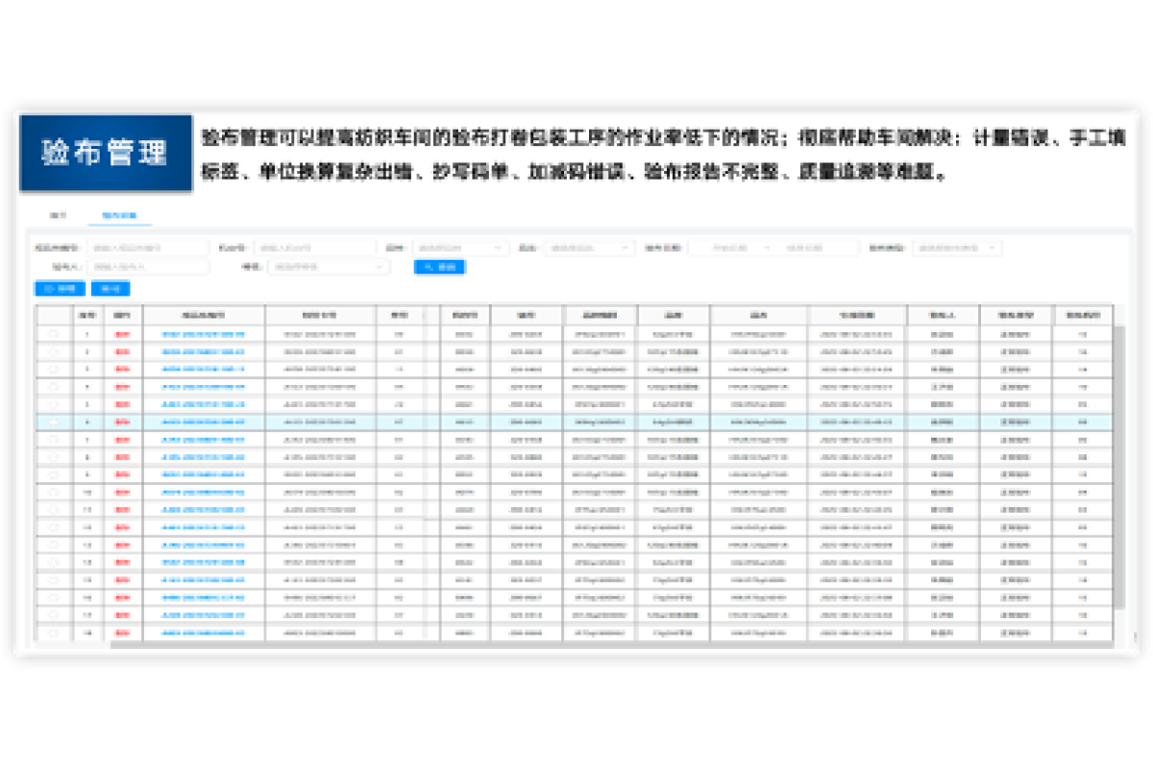
Task: Select the active blue-underlined tab
Action: click(x=119, y=216)
